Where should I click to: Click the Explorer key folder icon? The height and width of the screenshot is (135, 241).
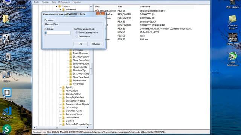click(60, 6)
